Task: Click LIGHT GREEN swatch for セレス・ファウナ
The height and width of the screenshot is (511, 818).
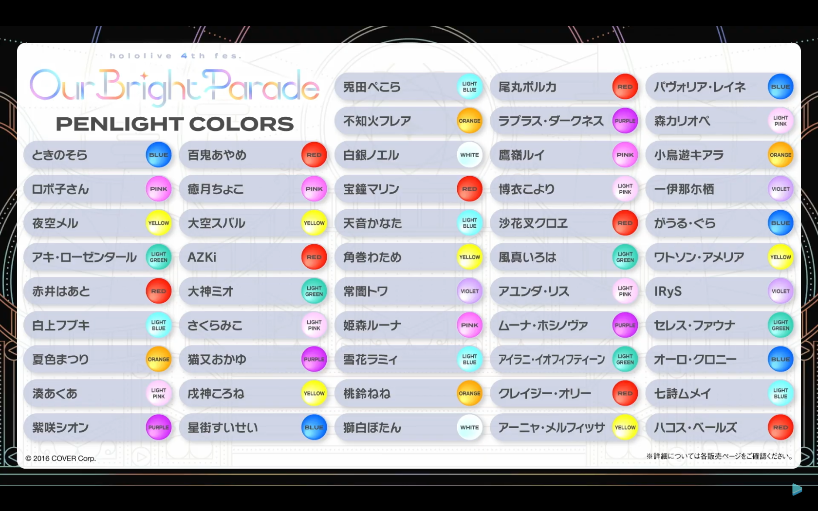Action: (781, 325)
